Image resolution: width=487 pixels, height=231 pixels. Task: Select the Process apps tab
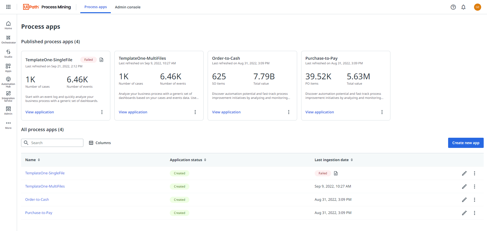coord(95,7)
